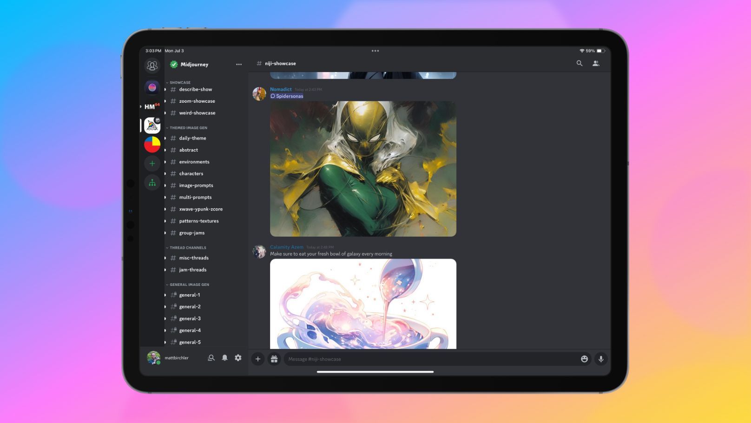Open notification settings via the bell icon

[x=224, y=358]
